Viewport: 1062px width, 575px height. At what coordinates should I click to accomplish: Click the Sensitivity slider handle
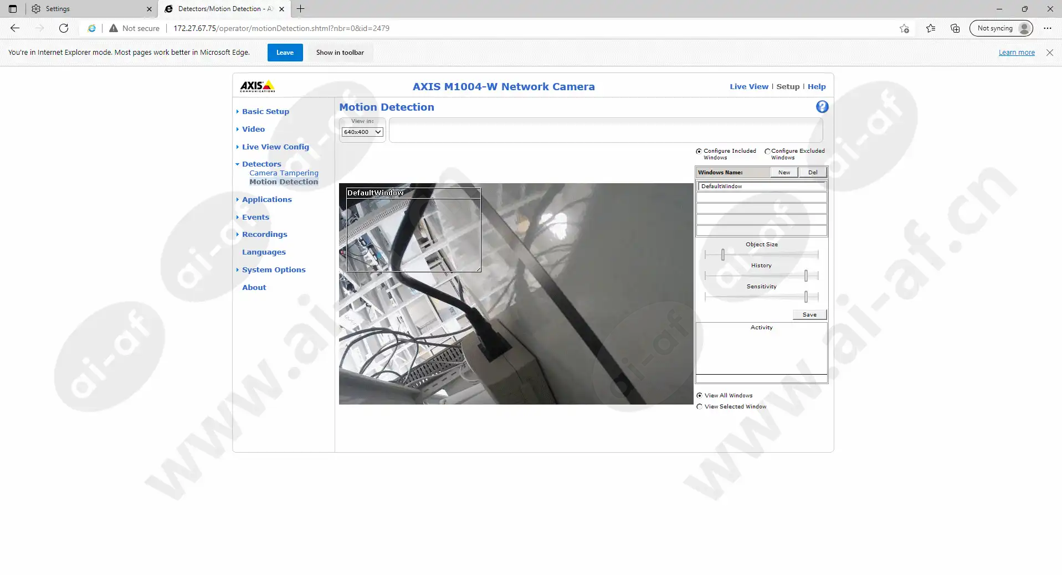806,297
